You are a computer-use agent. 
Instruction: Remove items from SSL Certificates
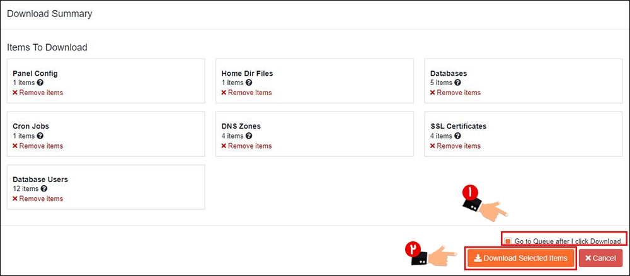click(455, 146)
